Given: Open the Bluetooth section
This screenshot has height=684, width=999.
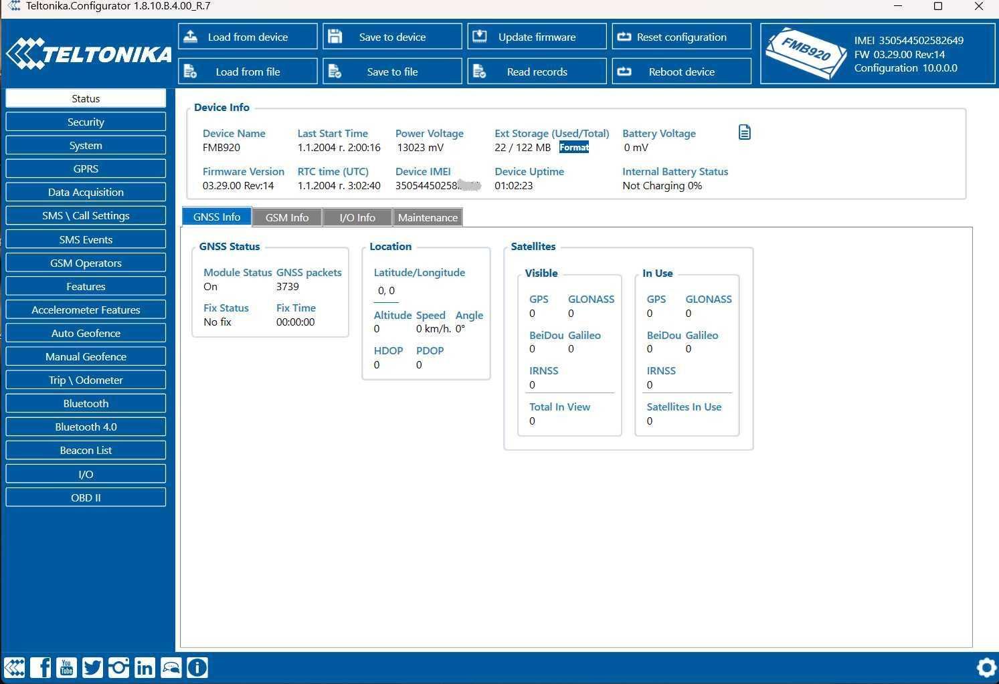Looking at the screenshot, I should [x=86, y=403].
